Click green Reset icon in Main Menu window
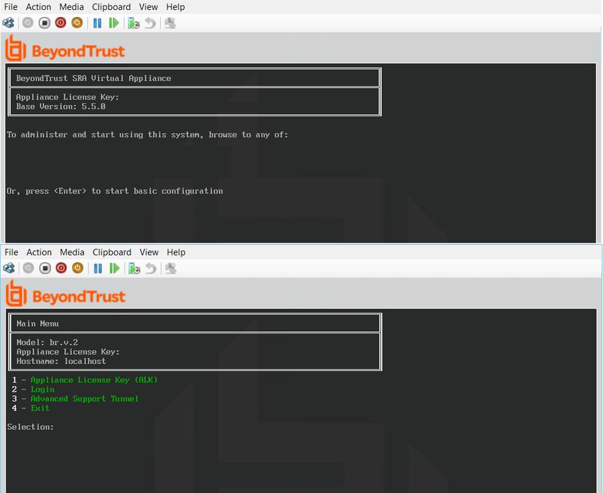603x493 pixels. [x=114, y=268]
